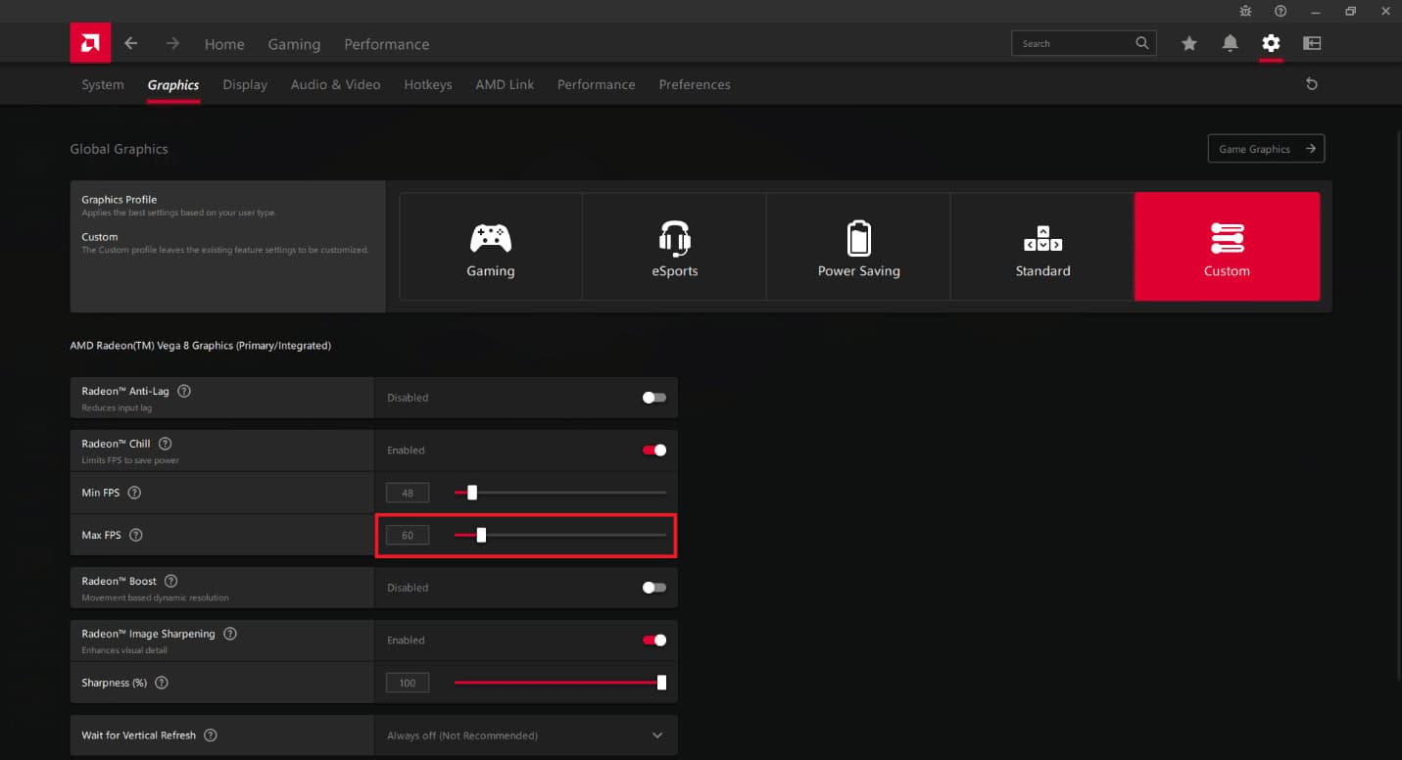Click the Global Graphics heading
The width and height of the screenshot is (1402, 760).
point(119,149)
